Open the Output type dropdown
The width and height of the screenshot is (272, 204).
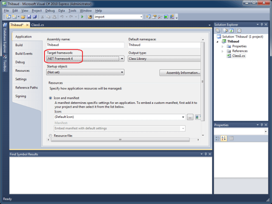pos(165,59)
